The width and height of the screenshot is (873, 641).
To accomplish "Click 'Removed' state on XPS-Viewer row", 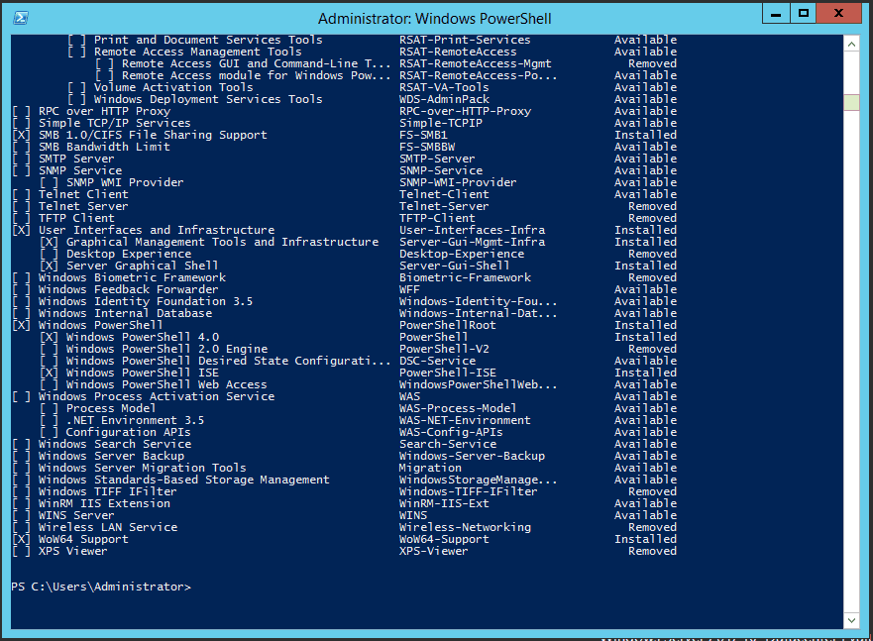I will (653, 552).
